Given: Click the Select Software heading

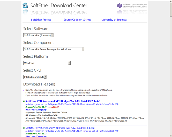Looking at the screenshot, I should (x=36, y=29).
